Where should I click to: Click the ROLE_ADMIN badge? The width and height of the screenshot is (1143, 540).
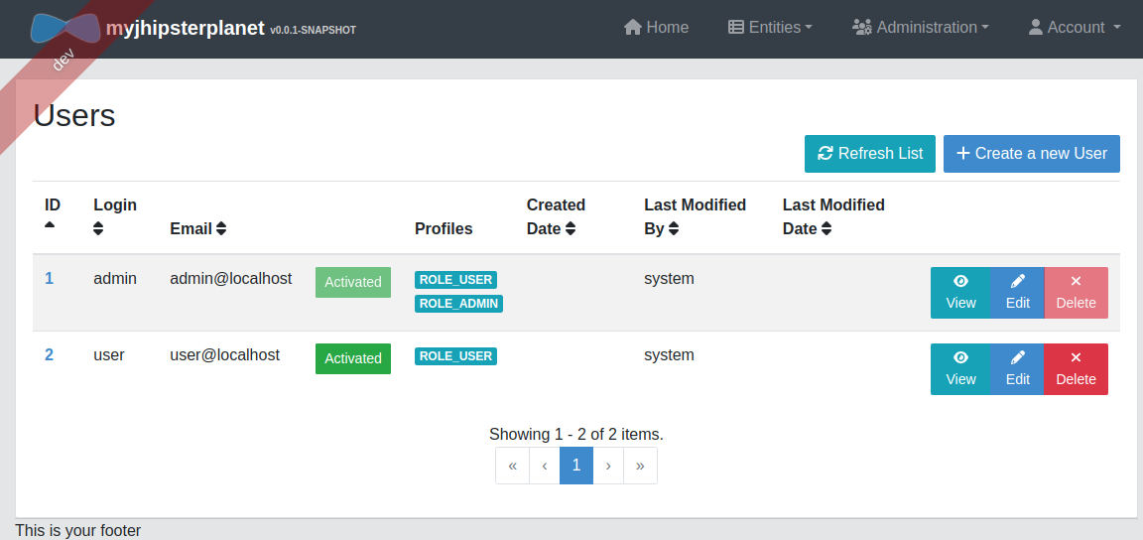pyautogui.click(x=458, y=304)
